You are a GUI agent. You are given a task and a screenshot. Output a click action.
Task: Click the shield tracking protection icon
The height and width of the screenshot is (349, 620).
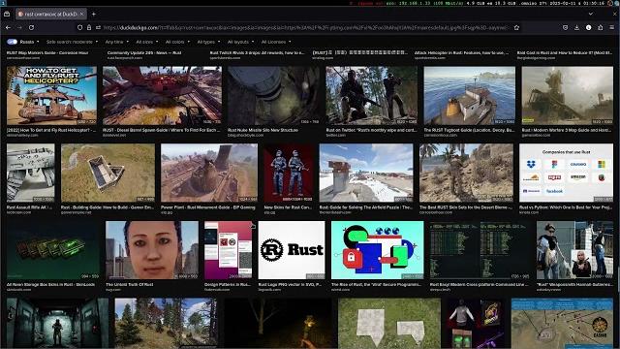pyautogui.click(x=79, y=28)
